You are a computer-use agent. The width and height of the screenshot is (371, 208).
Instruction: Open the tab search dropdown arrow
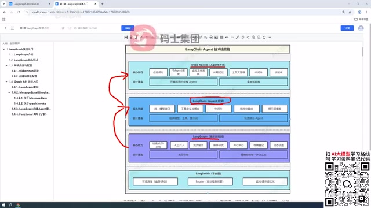[x=4, y=4]
